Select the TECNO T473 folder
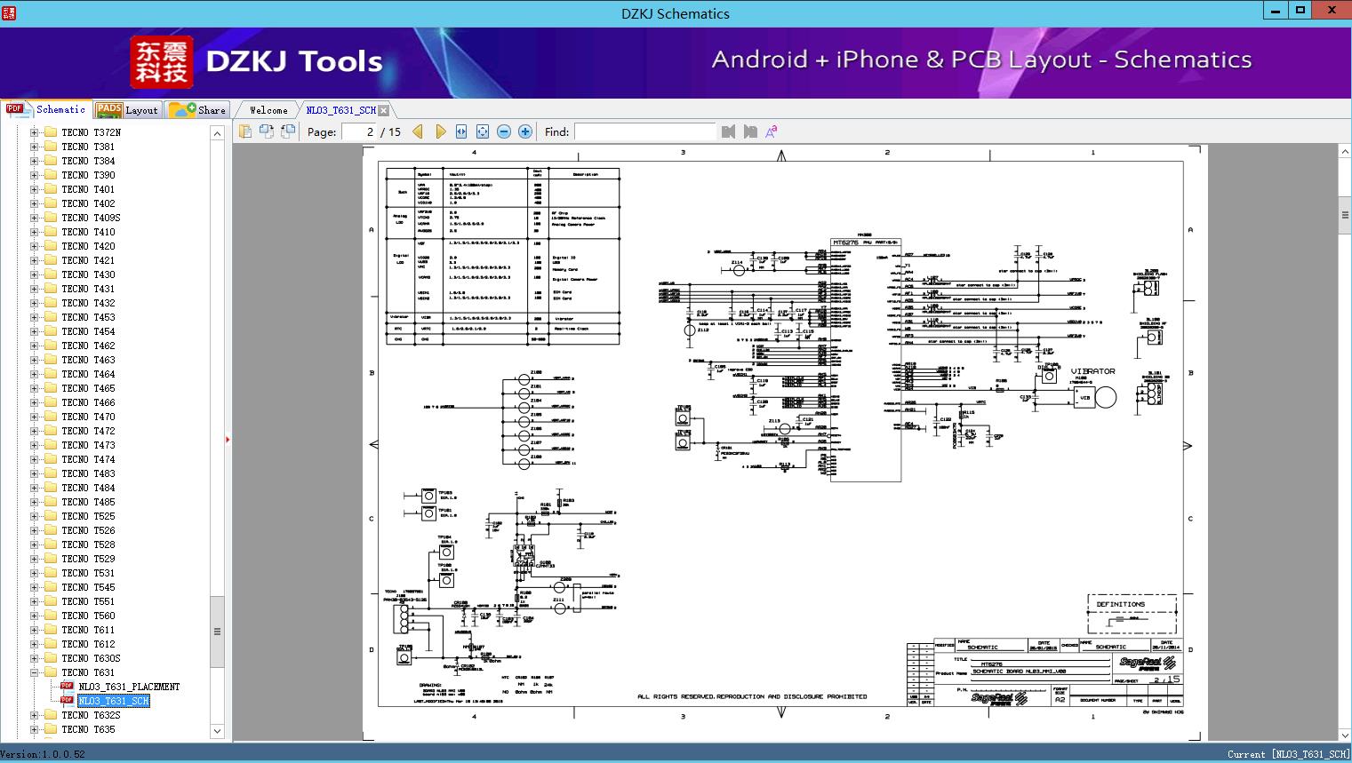The height and width of the screenshot is (763, 1352). [x=88, y=445]
